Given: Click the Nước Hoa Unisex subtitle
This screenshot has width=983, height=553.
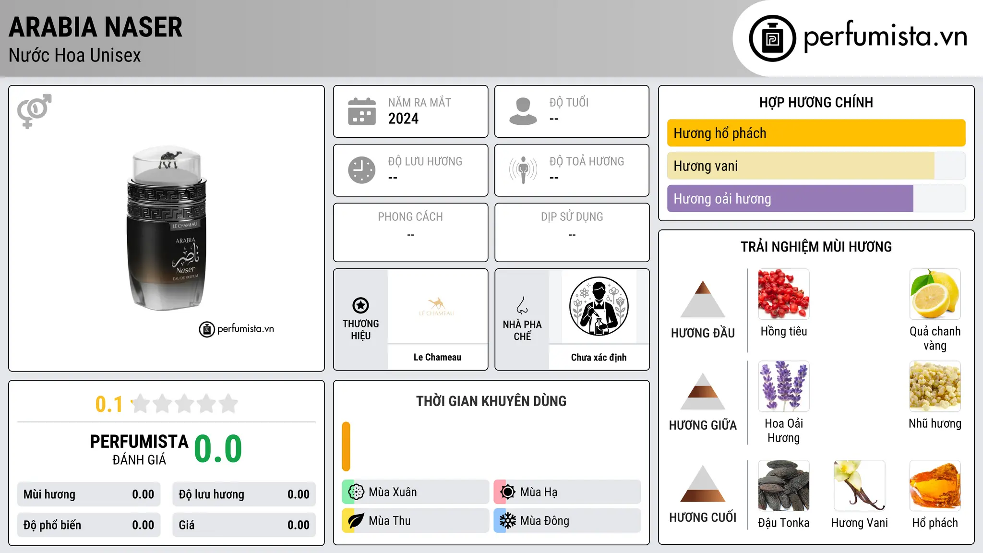Looking at the screenshot, I should coord(74,56).
